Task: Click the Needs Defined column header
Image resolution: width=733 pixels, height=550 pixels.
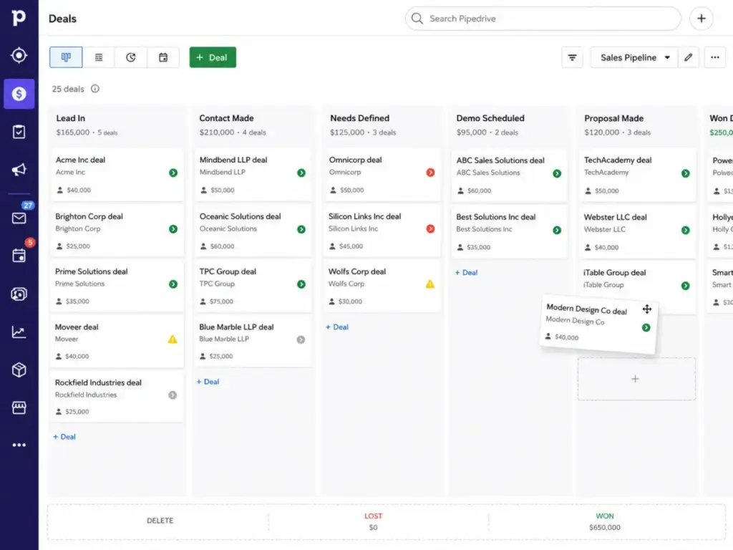Action: tap(359, 118)
